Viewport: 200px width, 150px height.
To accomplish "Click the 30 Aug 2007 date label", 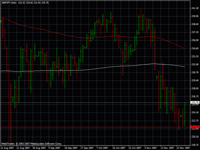I will tap(39, 148).
